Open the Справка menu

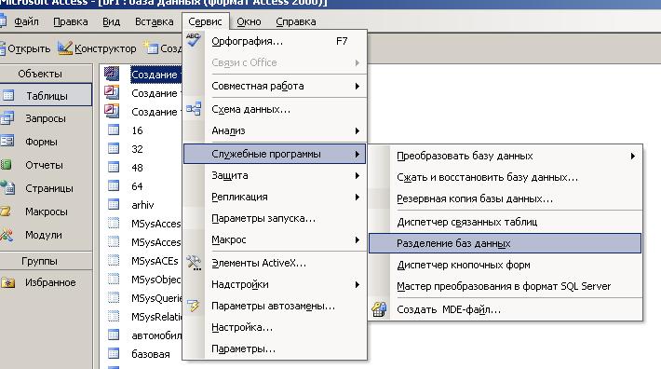click(x=296, y=21)
